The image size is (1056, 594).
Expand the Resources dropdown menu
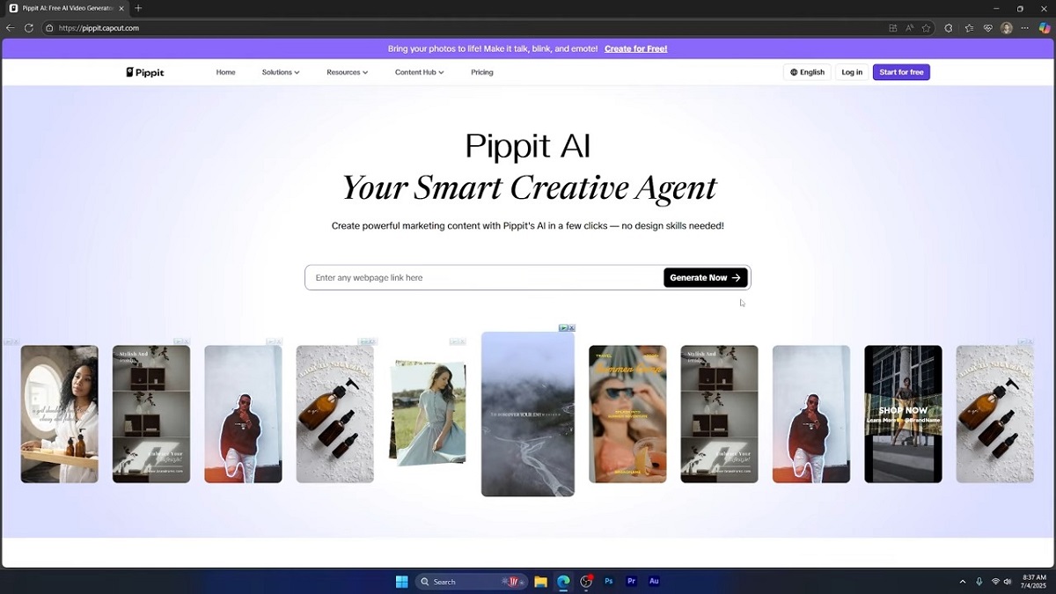click(347, 72)
